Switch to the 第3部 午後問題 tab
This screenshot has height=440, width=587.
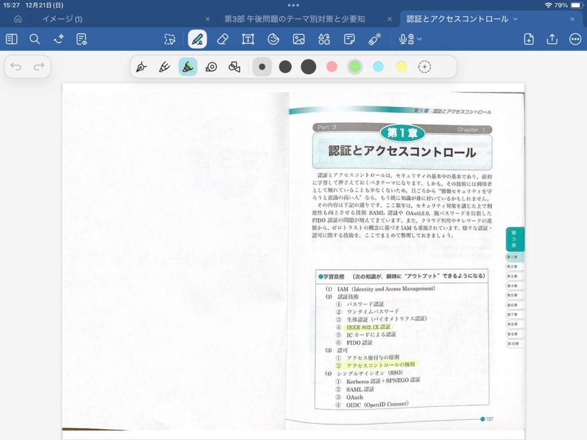pos(294,19)
